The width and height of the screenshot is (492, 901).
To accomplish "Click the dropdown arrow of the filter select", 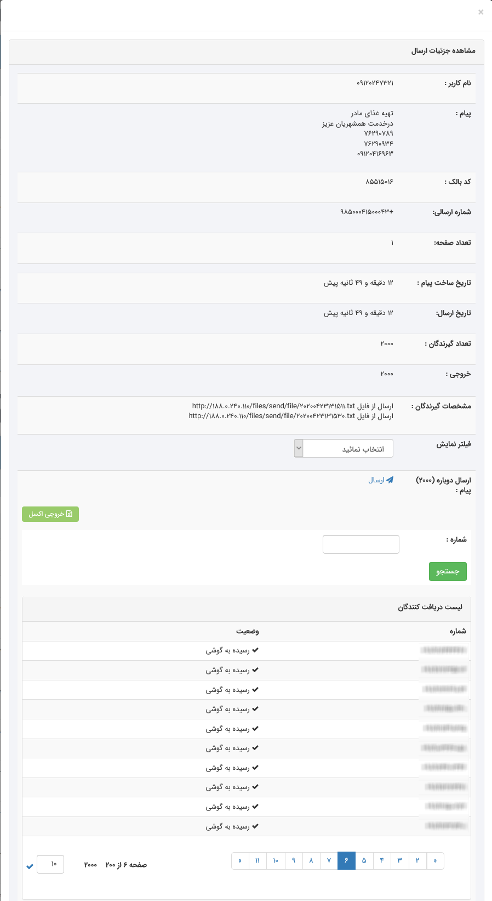I will pyautogui.click(x=299, y=448).
